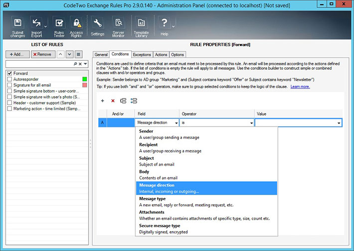Choose Recipient from the field list
Viewport: 354px width, 251px height.
(206, 148)
